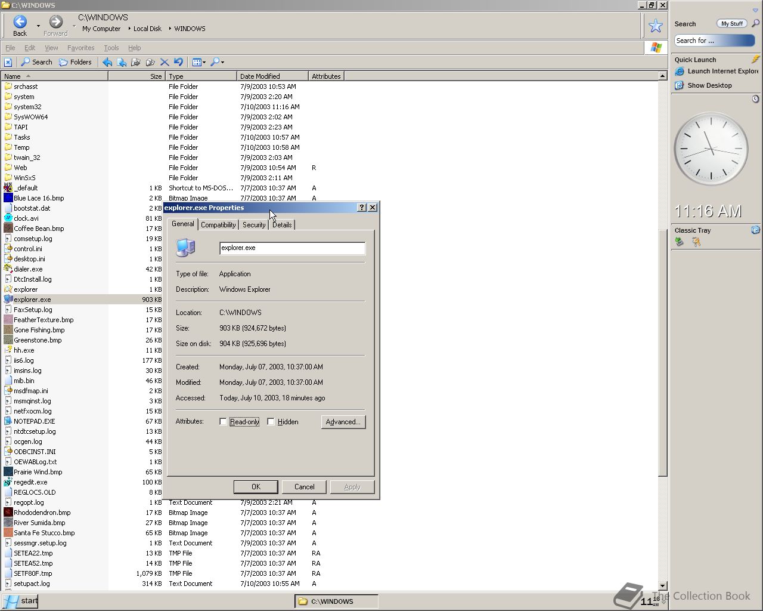
Task: Click the My Computer breadcrumb
Action: point(101,29)
